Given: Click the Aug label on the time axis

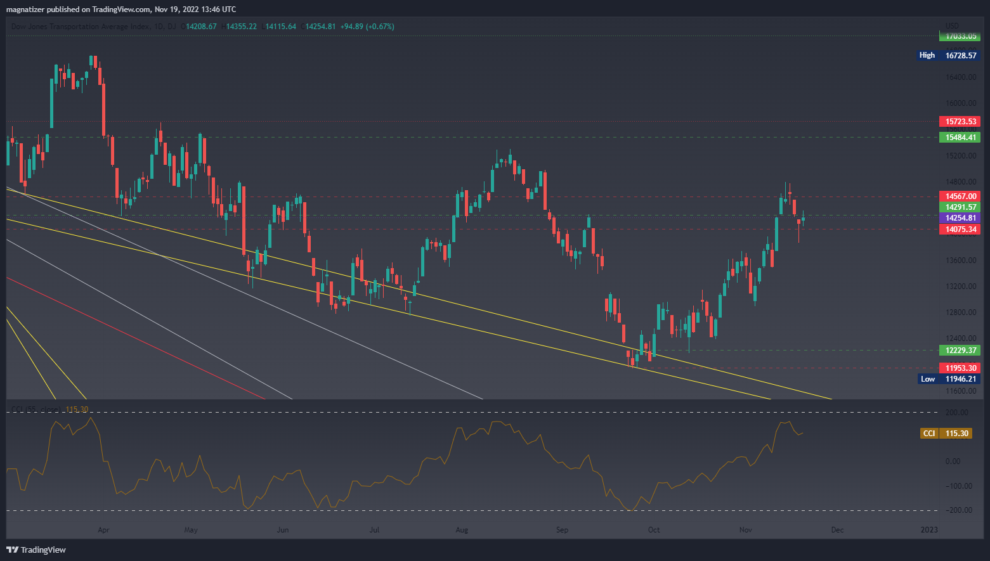Looking at the screenshot, I should [x=462, y=530].
